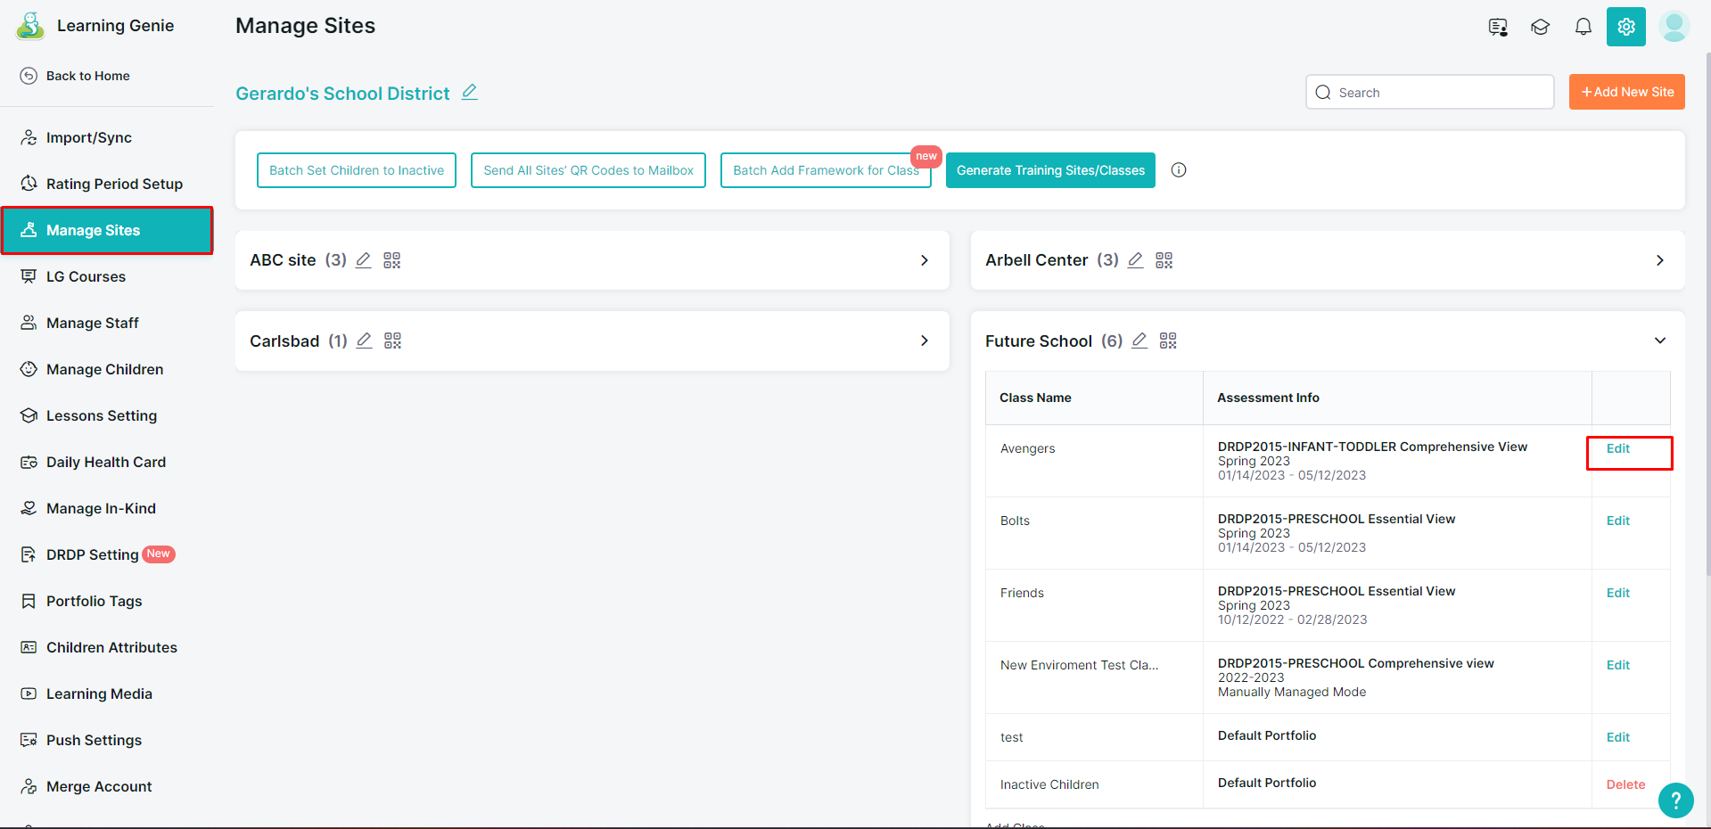1711x829 pixels.
Task: Edit the ABC site name pencil
Action: 364,260
